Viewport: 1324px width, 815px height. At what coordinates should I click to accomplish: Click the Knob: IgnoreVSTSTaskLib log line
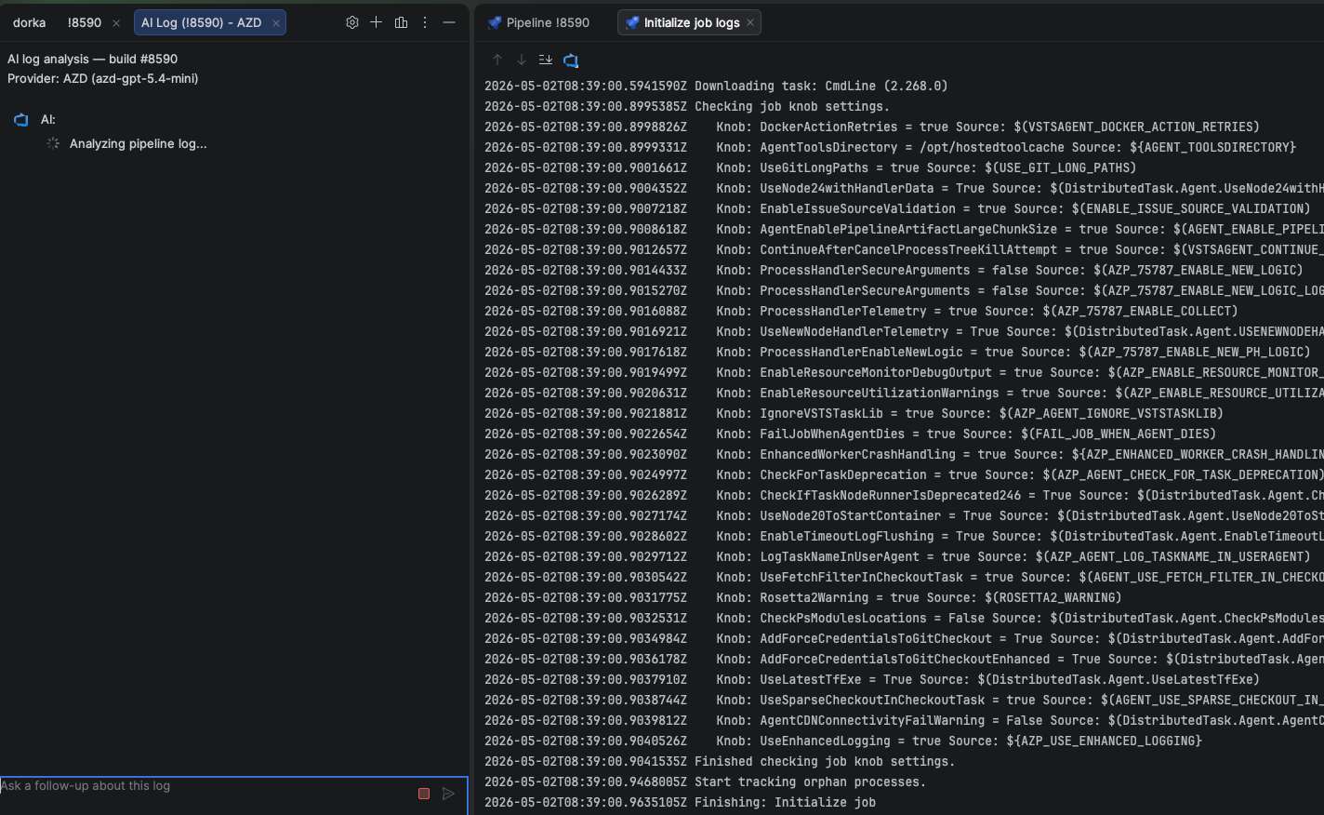(854, 413)
